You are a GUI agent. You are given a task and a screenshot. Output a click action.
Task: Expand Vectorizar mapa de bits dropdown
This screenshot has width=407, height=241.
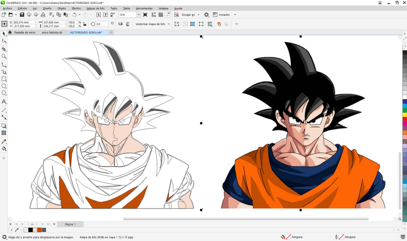[x=169, y=24]
